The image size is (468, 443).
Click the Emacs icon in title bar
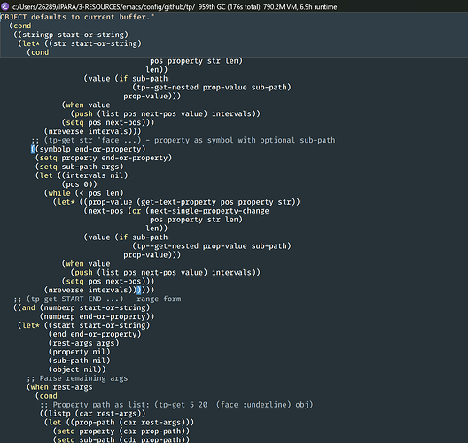[4, 6]
